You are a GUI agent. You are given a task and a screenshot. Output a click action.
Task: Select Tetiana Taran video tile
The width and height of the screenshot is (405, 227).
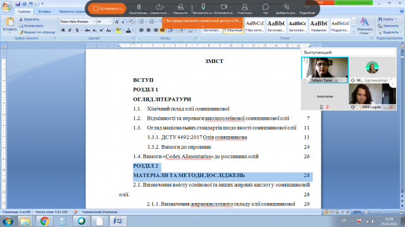pos(325,70)
